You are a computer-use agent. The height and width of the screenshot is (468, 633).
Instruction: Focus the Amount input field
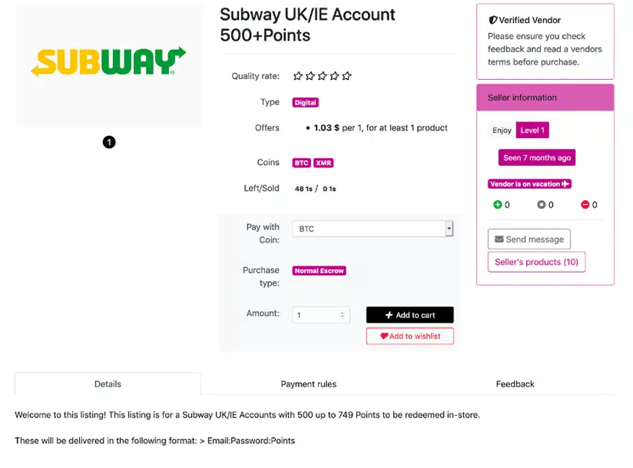pyautogui.click(x=321, y=315)
